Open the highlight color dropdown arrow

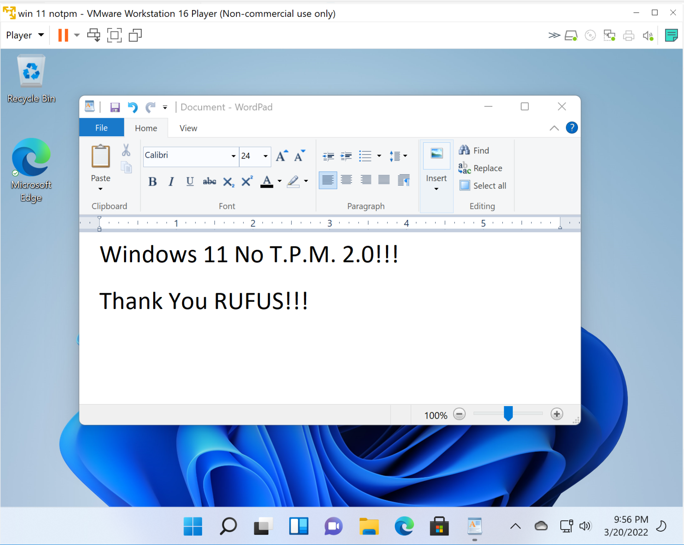pos(306,181)
